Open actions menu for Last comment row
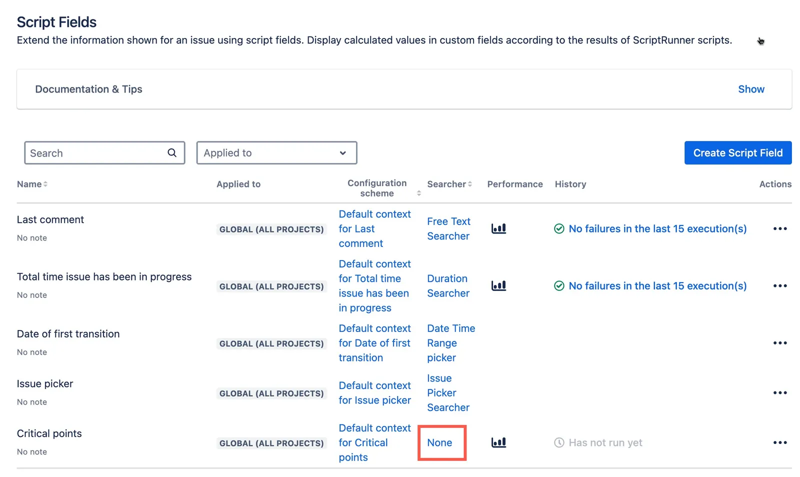Viewport: 800px width, 477px height. 779,228
